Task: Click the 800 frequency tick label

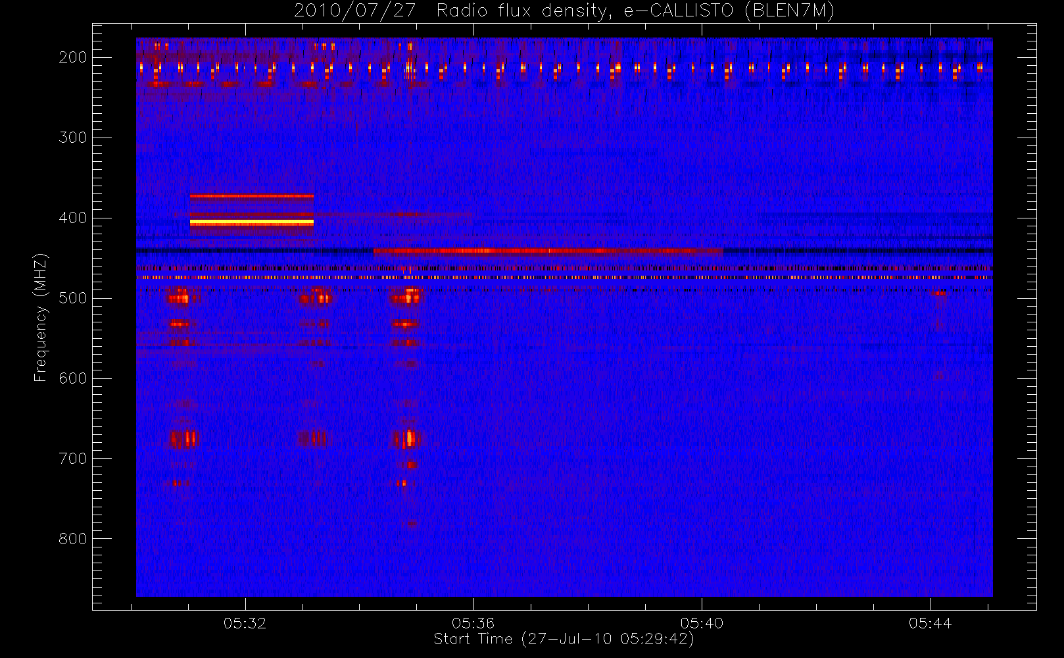Action: coord(73,539)
